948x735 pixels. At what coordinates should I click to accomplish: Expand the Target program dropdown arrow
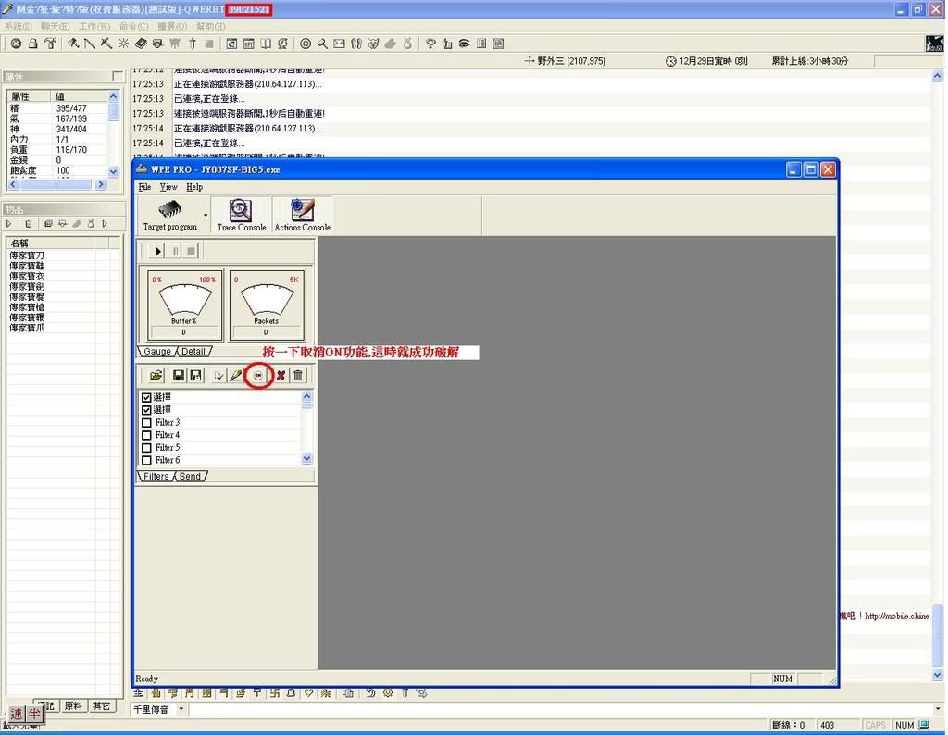tap(206, 215)
